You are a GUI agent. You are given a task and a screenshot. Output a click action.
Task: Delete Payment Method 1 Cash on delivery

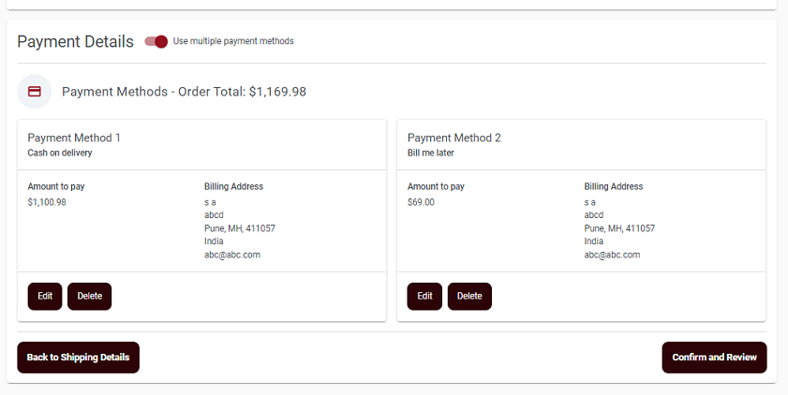pos(89,296)
